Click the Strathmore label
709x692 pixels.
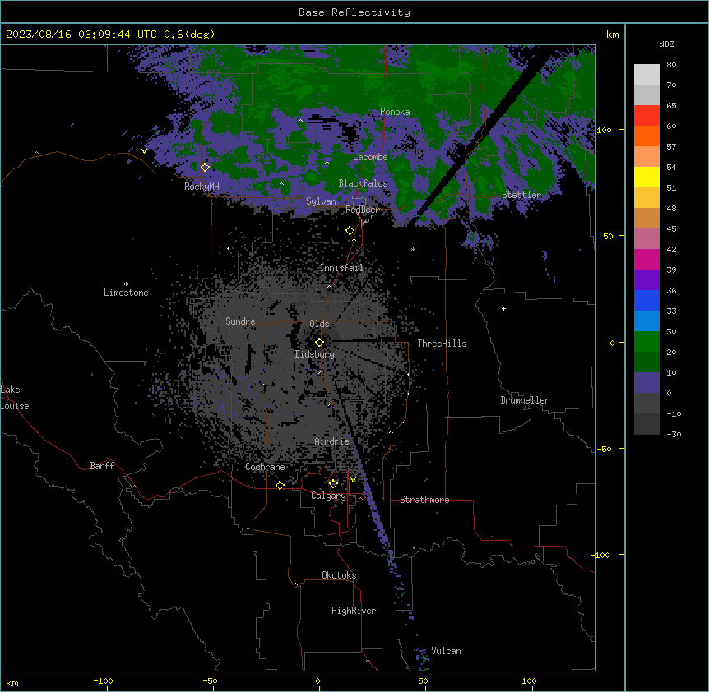[424, 500]
